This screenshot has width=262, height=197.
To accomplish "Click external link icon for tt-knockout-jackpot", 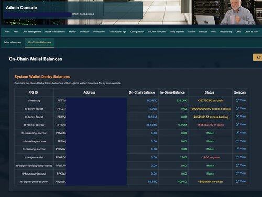I will (237, 173).
